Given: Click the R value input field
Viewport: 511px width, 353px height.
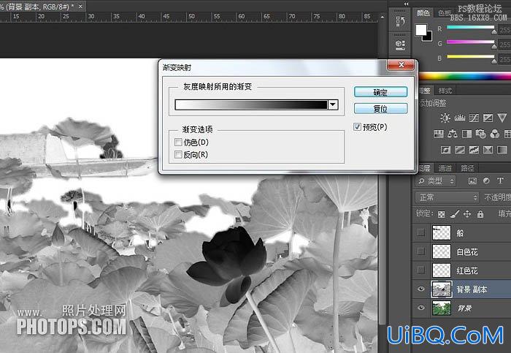Looking at the screenshot, I should point(505,30).
